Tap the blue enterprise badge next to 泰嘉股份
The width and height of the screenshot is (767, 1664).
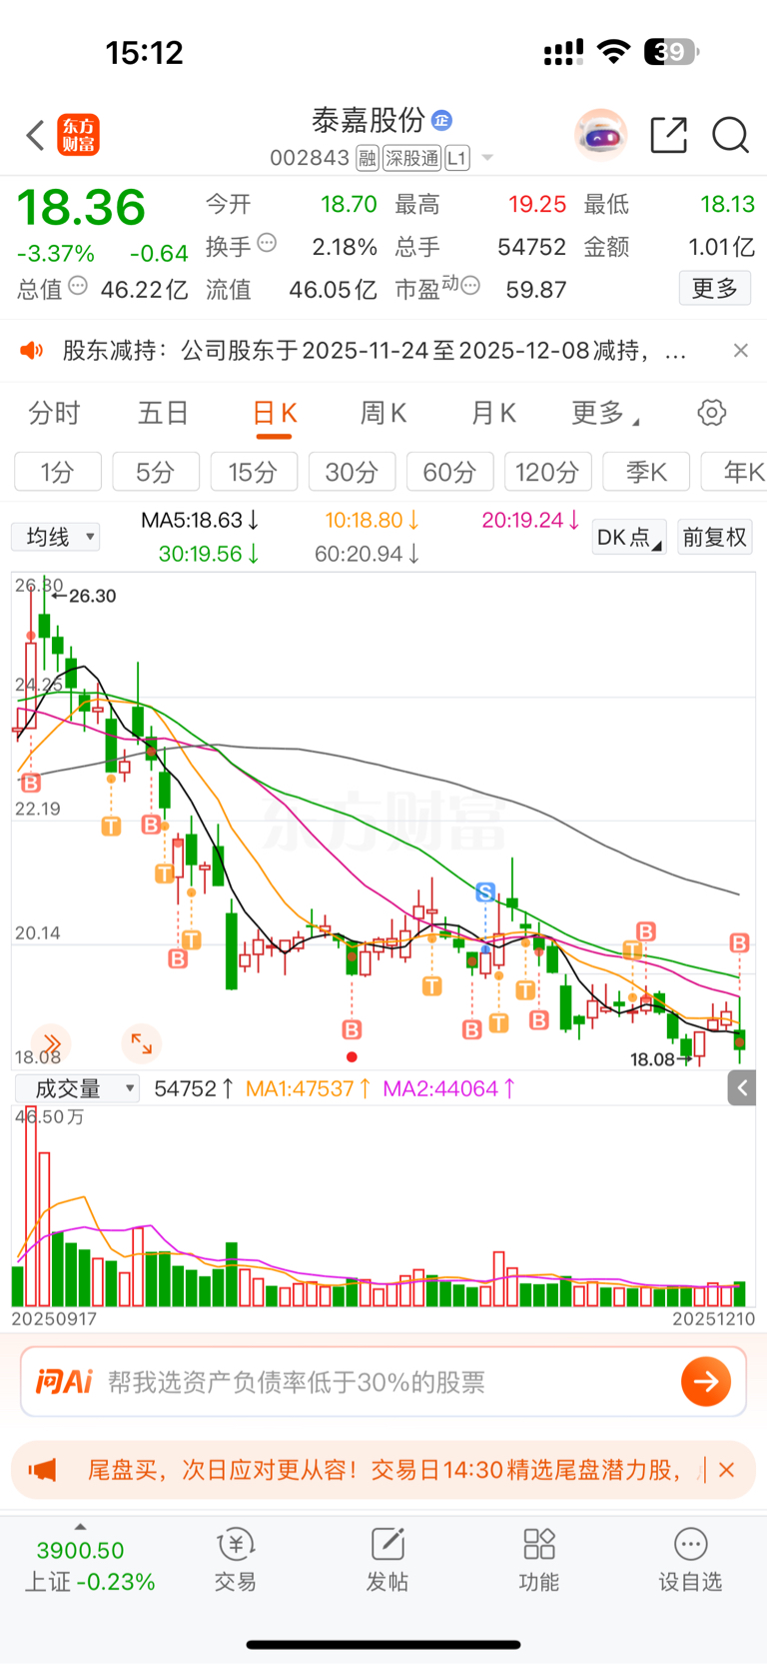[x=442, y=121]
